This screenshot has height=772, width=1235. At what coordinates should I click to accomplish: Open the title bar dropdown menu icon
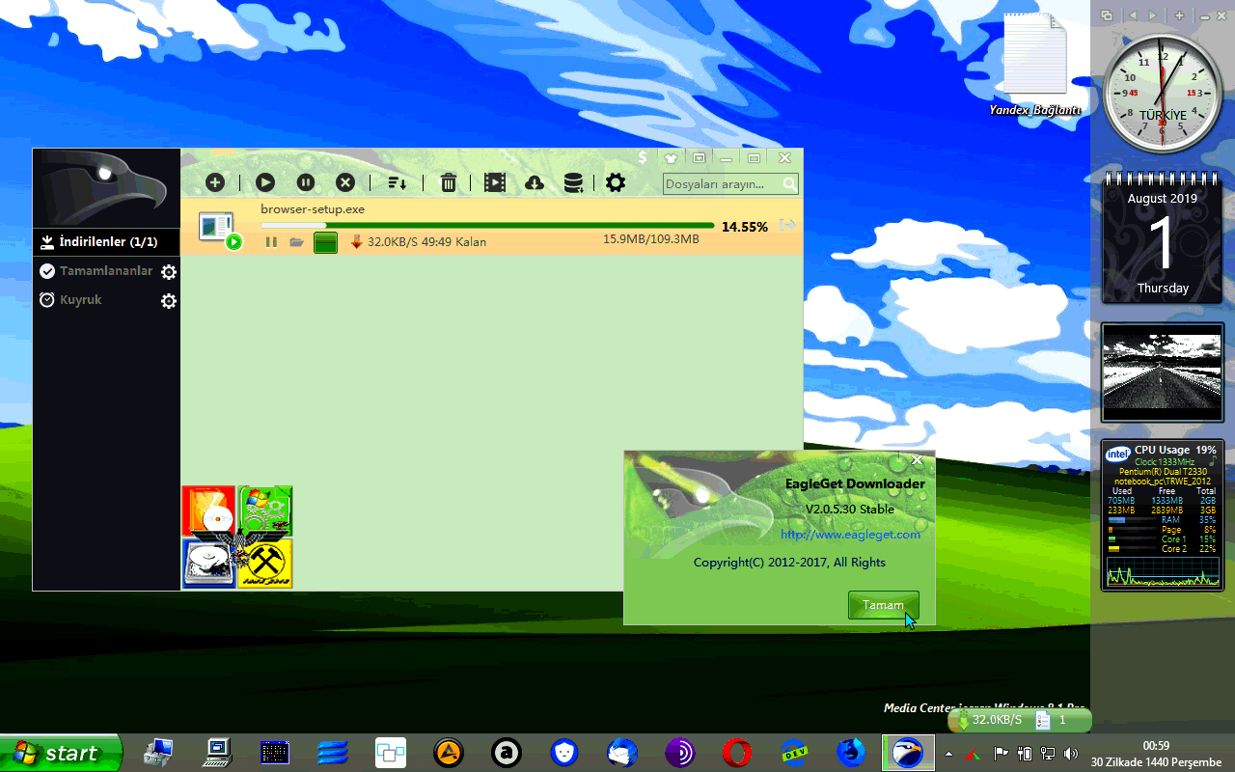click(x=699, y=157)
